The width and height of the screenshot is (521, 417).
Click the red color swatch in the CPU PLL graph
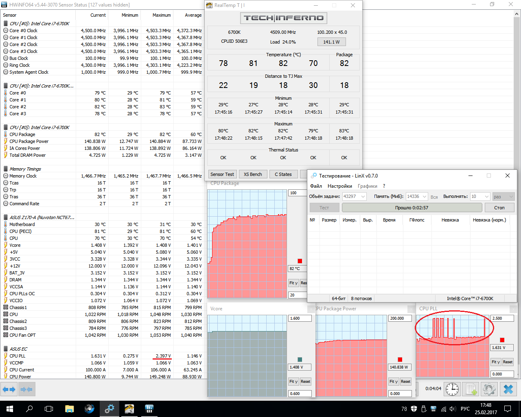tap(502, 340)
